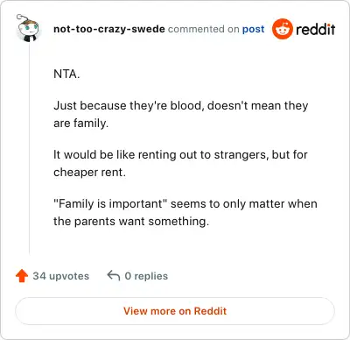The width and height of the screenshot is (350, 340).
Task: Click the not-too-crazy-swede user avatar
Action: (x=28, y=29)
